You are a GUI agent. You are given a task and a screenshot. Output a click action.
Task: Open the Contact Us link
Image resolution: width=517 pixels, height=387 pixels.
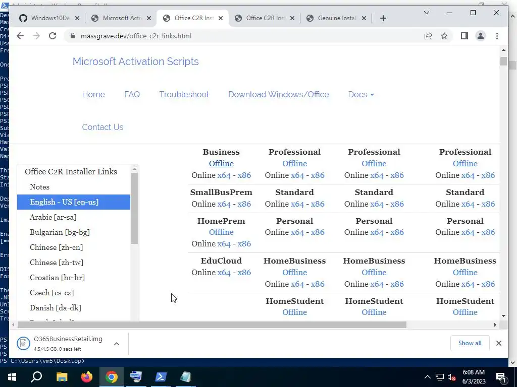(x=102, y=127)
